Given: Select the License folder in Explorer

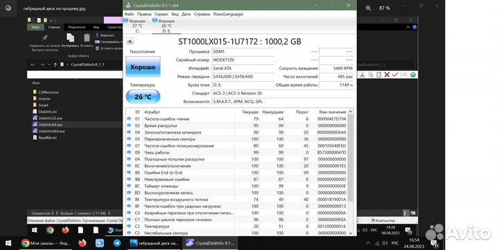Looking at the screenshot, I should click(42, 98).
